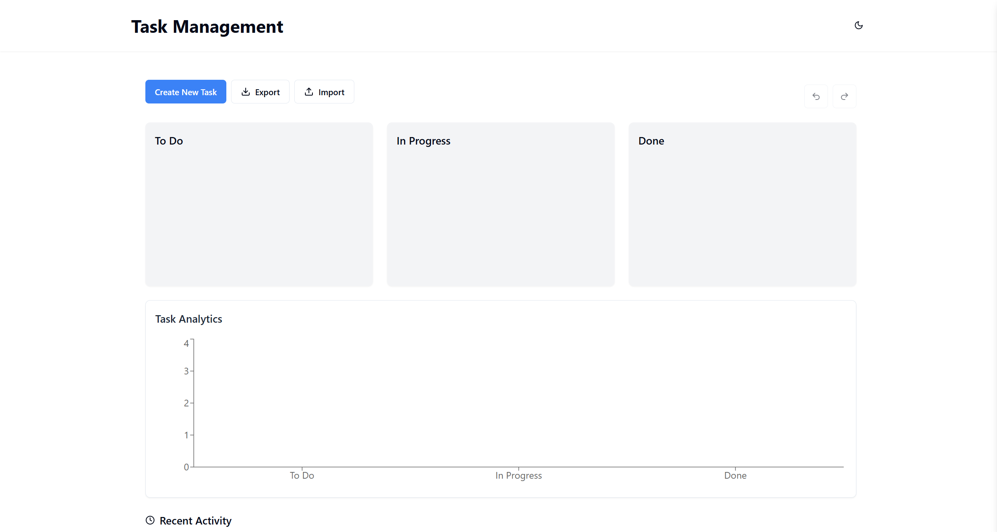
Task: Expand the Recent Activity section
Action: coord(195,521)
